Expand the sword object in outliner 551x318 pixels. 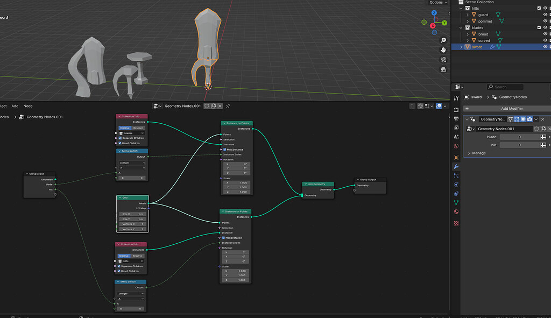point(461,47)
